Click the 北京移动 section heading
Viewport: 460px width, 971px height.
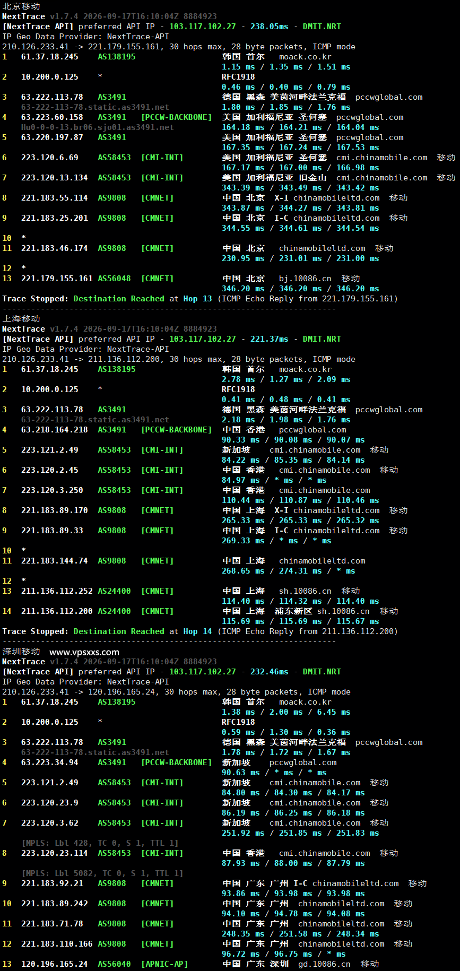tap(21, 6)
